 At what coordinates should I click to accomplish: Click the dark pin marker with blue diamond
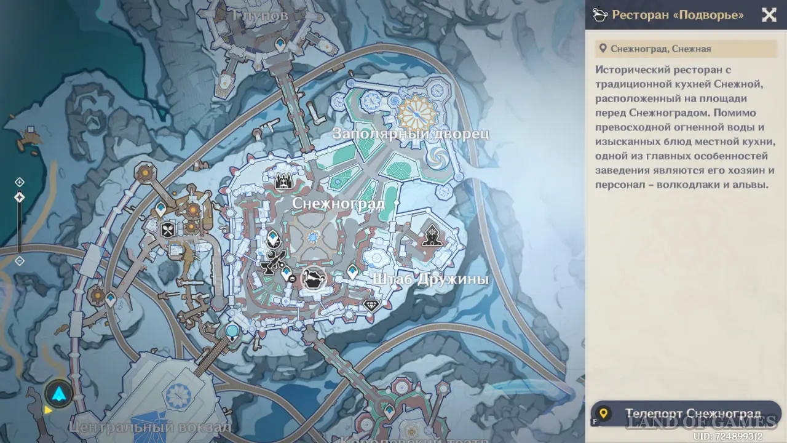click(x=274, y=237)
